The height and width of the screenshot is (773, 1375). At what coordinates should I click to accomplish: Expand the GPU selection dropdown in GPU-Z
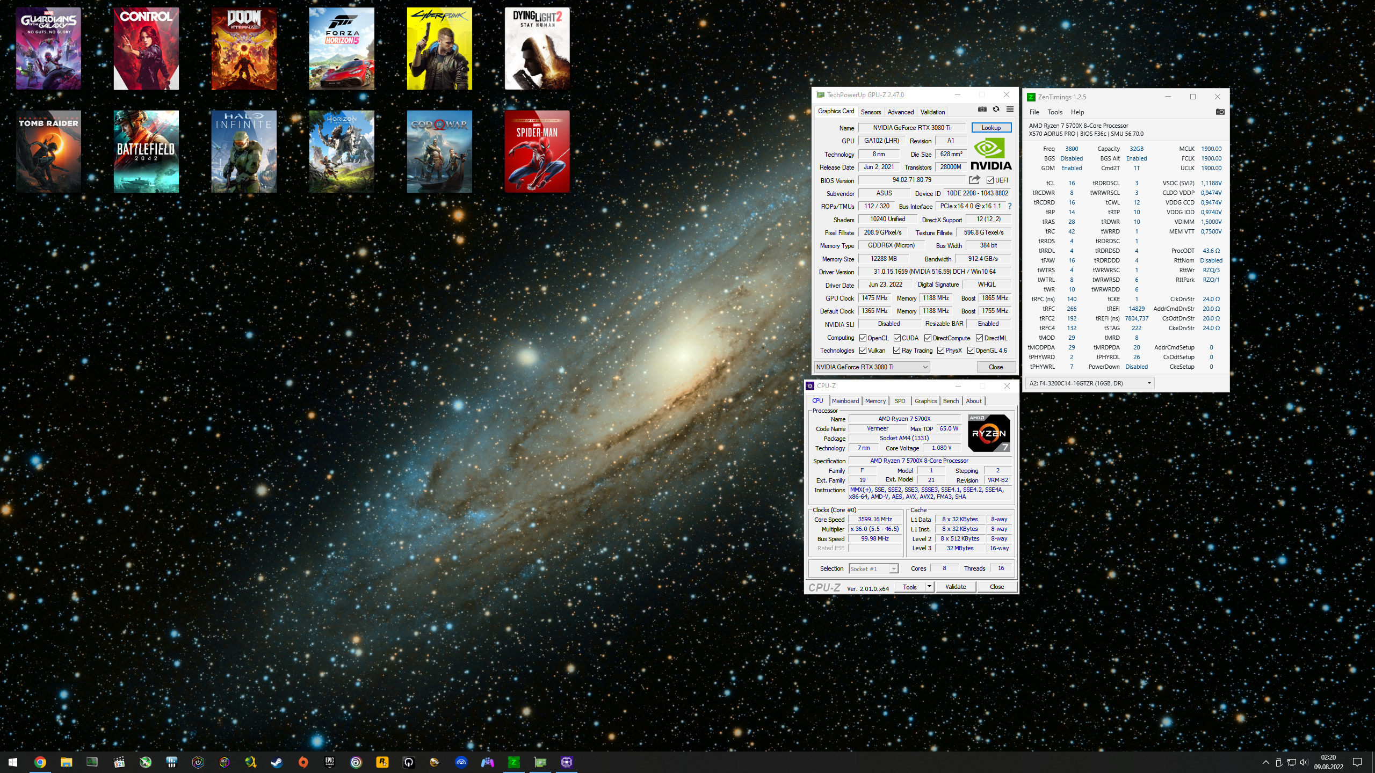coord(925,367)
